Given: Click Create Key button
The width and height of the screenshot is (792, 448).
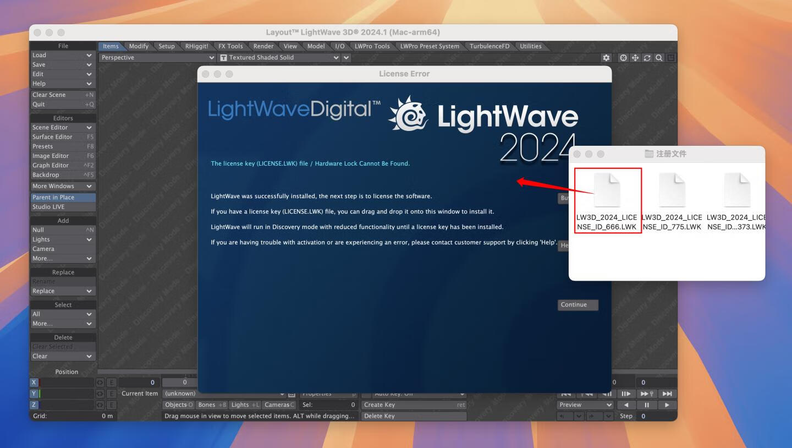Looking at the screenshot, I should click(414, 405).
